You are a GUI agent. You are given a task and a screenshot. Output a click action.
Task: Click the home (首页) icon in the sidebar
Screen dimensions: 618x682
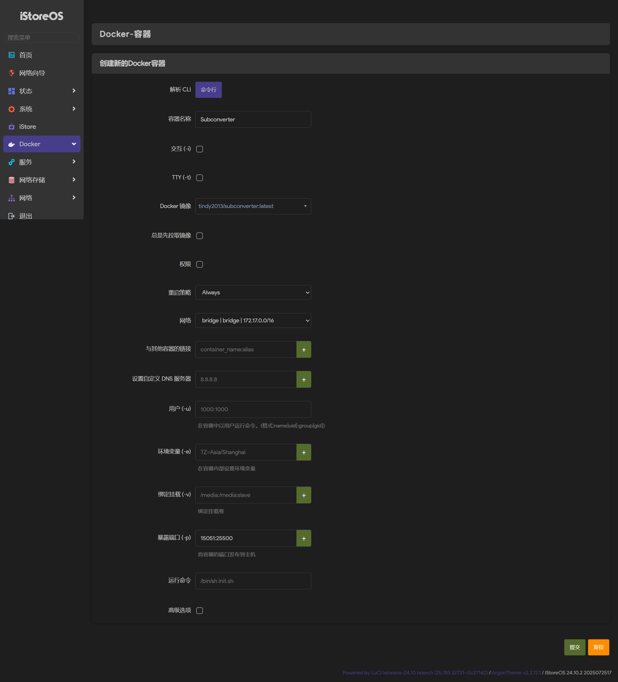(x=12, y=55)
